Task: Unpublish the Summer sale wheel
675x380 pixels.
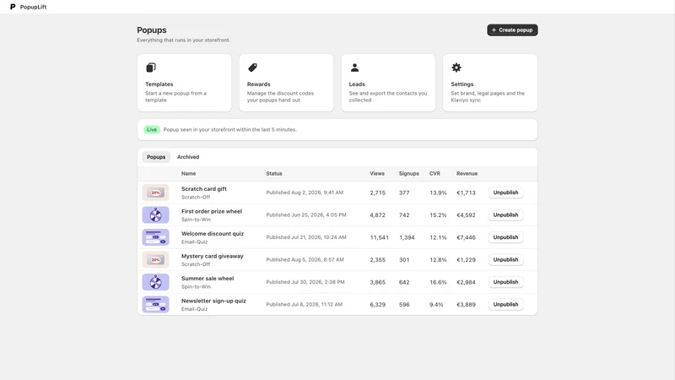Action: point(505,282)
